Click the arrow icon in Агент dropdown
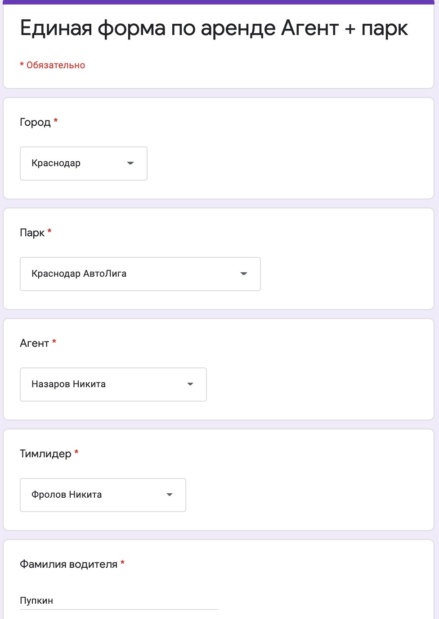Image resolution: width=439 pixels, height=619 pixels. 190,385
